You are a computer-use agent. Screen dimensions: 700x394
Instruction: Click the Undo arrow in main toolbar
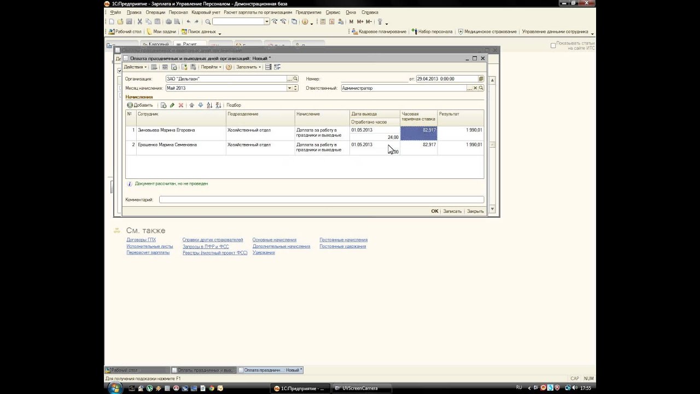tap(189, 22)
